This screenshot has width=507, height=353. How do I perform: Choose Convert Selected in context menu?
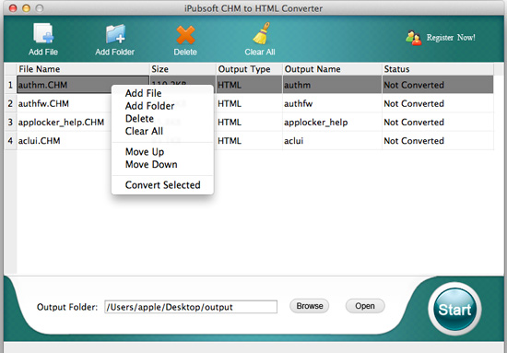click(x=162, y=185)
